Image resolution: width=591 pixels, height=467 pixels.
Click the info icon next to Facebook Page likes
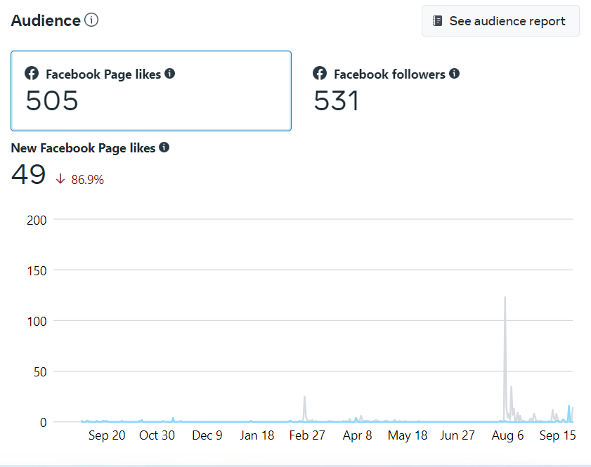[x=169, y=73]
